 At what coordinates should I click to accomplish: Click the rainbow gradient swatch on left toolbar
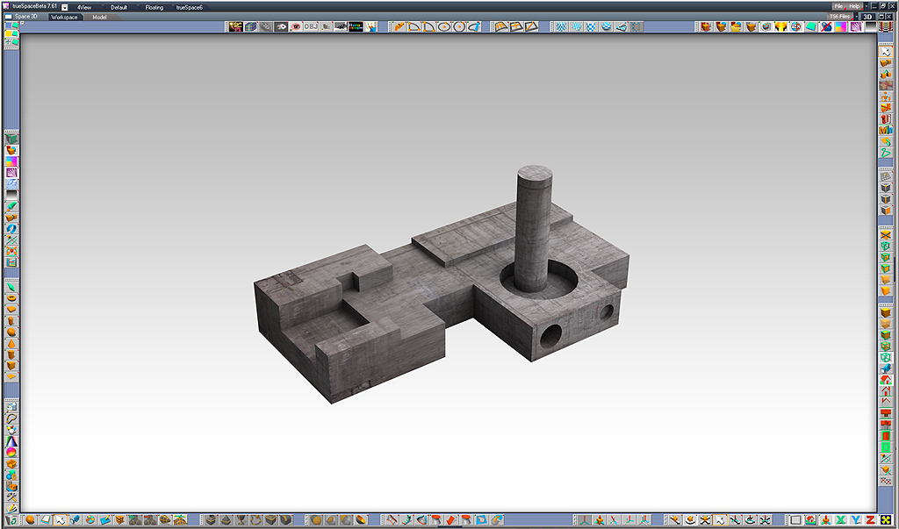(11, 161)
